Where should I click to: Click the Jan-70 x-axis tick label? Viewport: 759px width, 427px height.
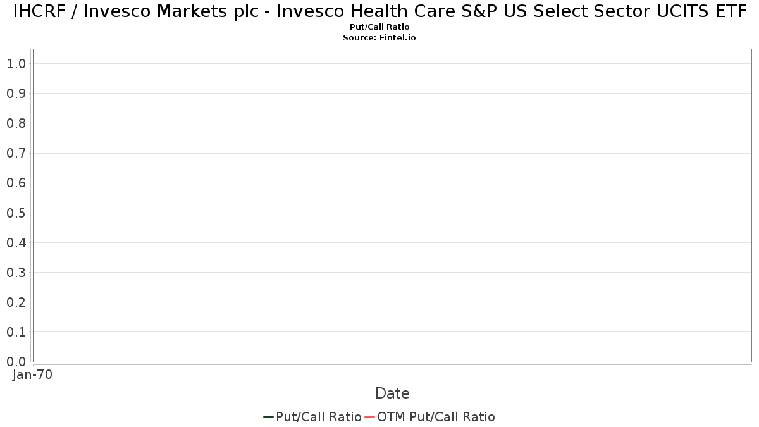pyautogui.click(x=32, y=374)
